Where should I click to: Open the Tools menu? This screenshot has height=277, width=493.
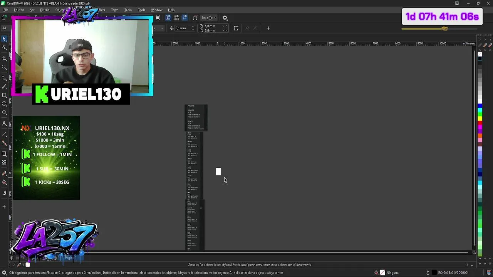point(141,10)
